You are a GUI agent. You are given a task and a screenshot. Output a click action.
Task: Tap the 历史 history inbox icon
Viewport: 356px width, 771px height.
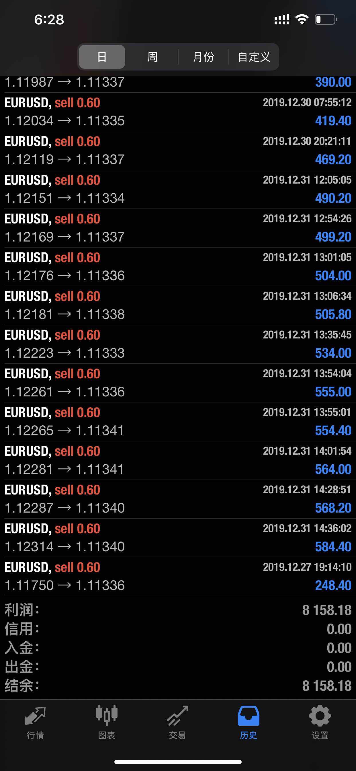coord(248,717)
